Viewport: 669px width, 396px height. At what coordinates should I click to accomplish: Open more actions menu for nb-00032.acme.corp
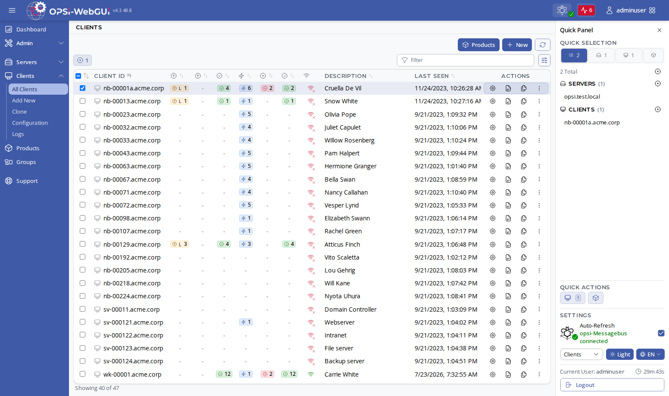click(539, 127)
